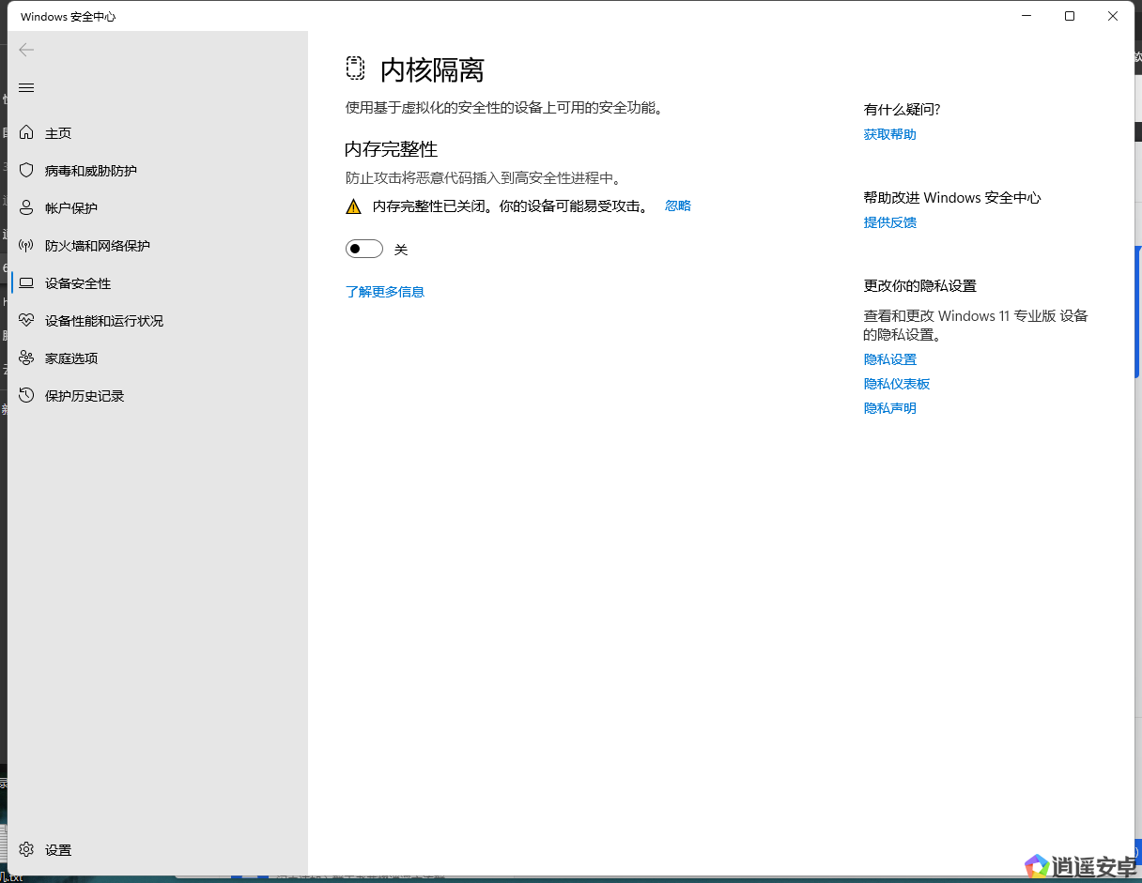The image size is (1142, 883).
Task: Click the back arrow icon
Action: pos(26,50)
